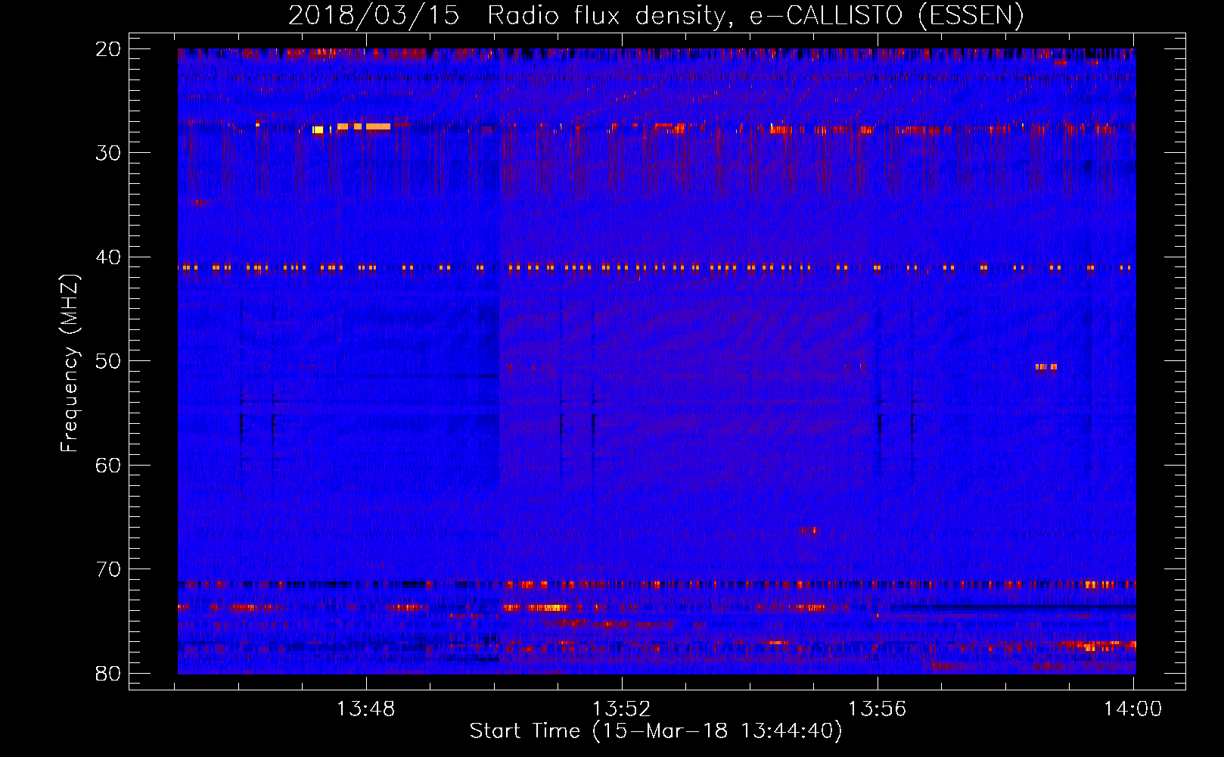This screenshot has height=757, width=1224.
Task: Click the 80 frequency tick label
Action: click(x=108, y=673)
